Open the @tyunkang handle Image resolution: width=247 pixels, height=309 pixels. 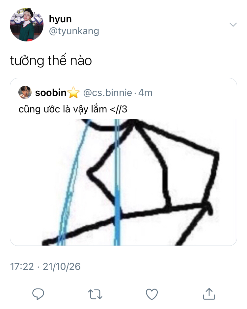(x=74, y=31)
